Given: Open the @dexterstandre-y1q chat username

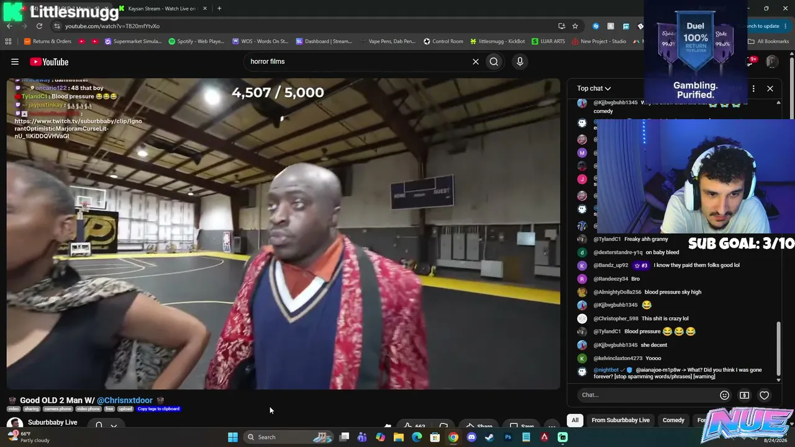Looking at the screenshot, I should tap(618, 252).
